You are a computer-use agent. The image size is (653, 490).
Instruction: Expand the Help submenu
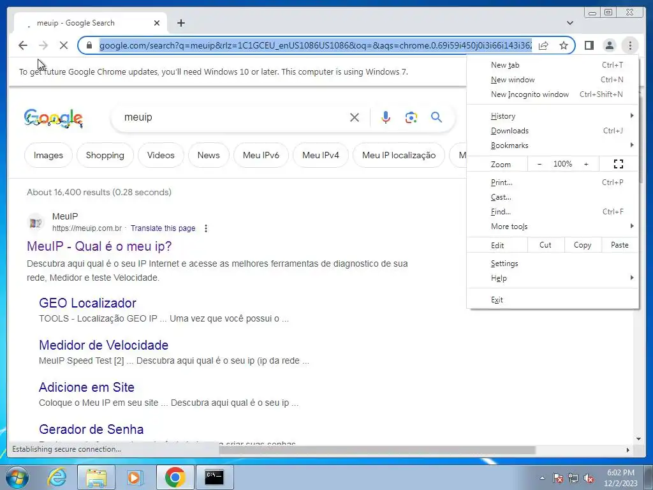point(553,278)
